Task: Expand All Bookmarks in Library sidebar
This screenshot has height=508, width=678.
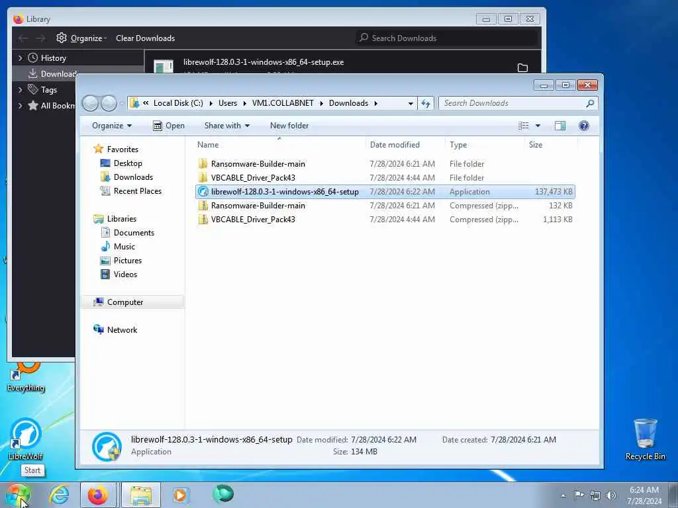Action: pos(21,105)
